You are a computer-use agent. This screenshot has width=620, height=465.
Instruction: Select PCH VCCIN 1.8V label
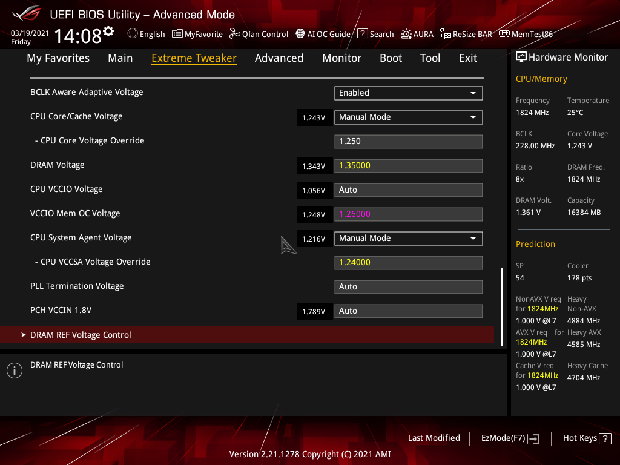click(61, 311)
